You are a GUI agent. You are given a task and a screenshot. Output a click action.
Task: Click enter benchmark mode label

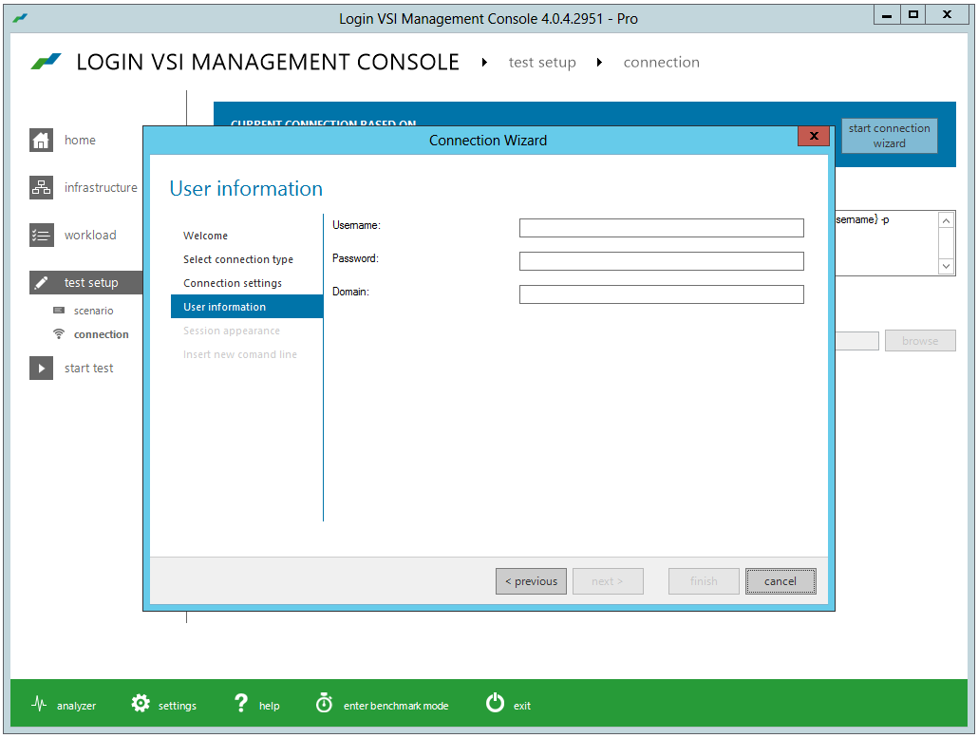click(x=396, y=706)
